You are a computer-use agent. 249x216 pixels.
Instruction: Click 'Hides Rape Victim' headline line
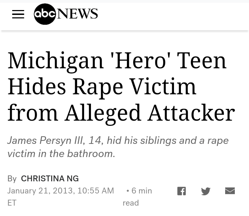102,87
